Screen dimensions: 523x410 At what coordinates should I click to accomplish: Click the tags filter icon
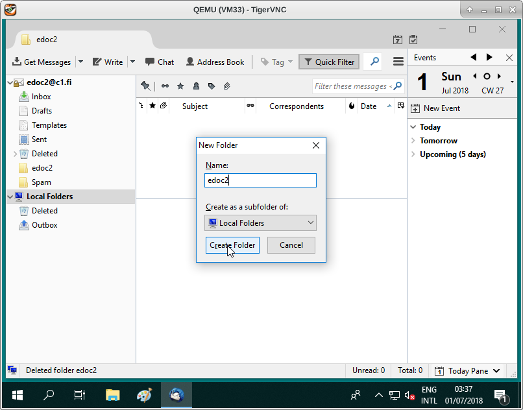pyautogui.click(x=212, y=86)
